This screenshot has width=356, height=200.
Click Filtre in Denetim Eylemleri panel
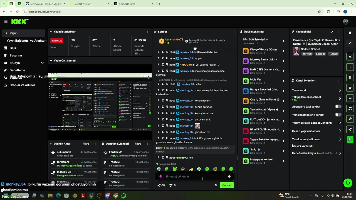138,144
